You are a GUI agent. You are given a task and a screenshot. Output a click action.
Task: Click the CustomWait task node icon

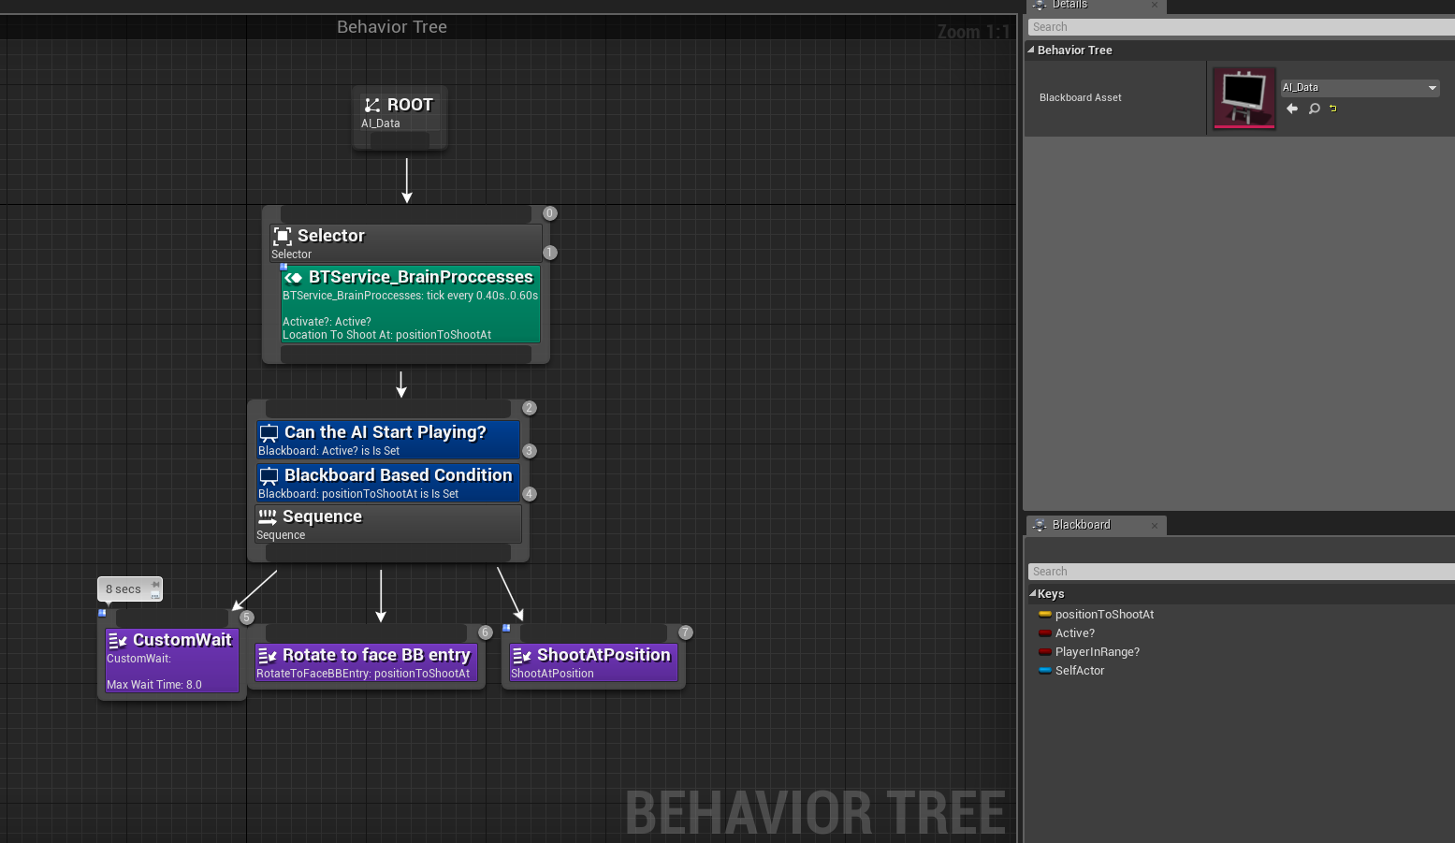coord(118,640)
